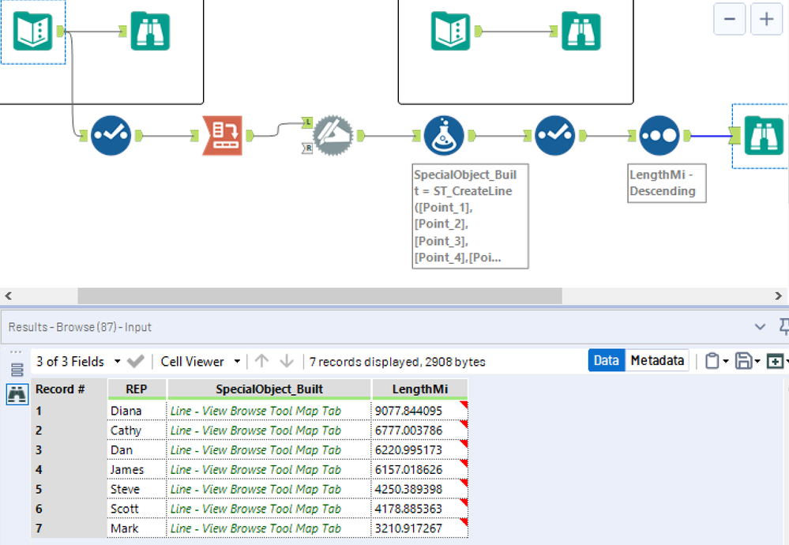
Task: Click the SpecialObject_Built column header
Action: pyautogui.click(x=269, y=389)
